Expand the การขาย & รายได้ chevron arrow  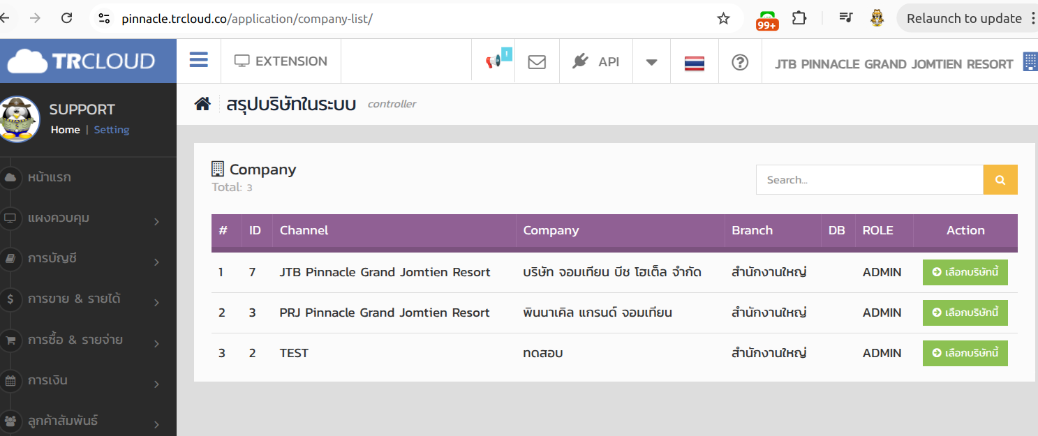click(156, 303)
